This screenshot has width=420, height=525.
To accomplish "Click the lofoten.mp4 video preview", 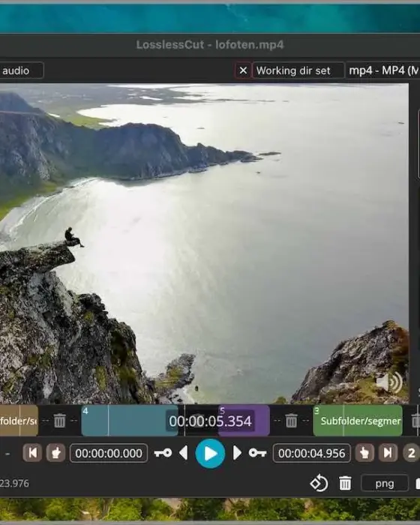I will click(x=204, y=243).
